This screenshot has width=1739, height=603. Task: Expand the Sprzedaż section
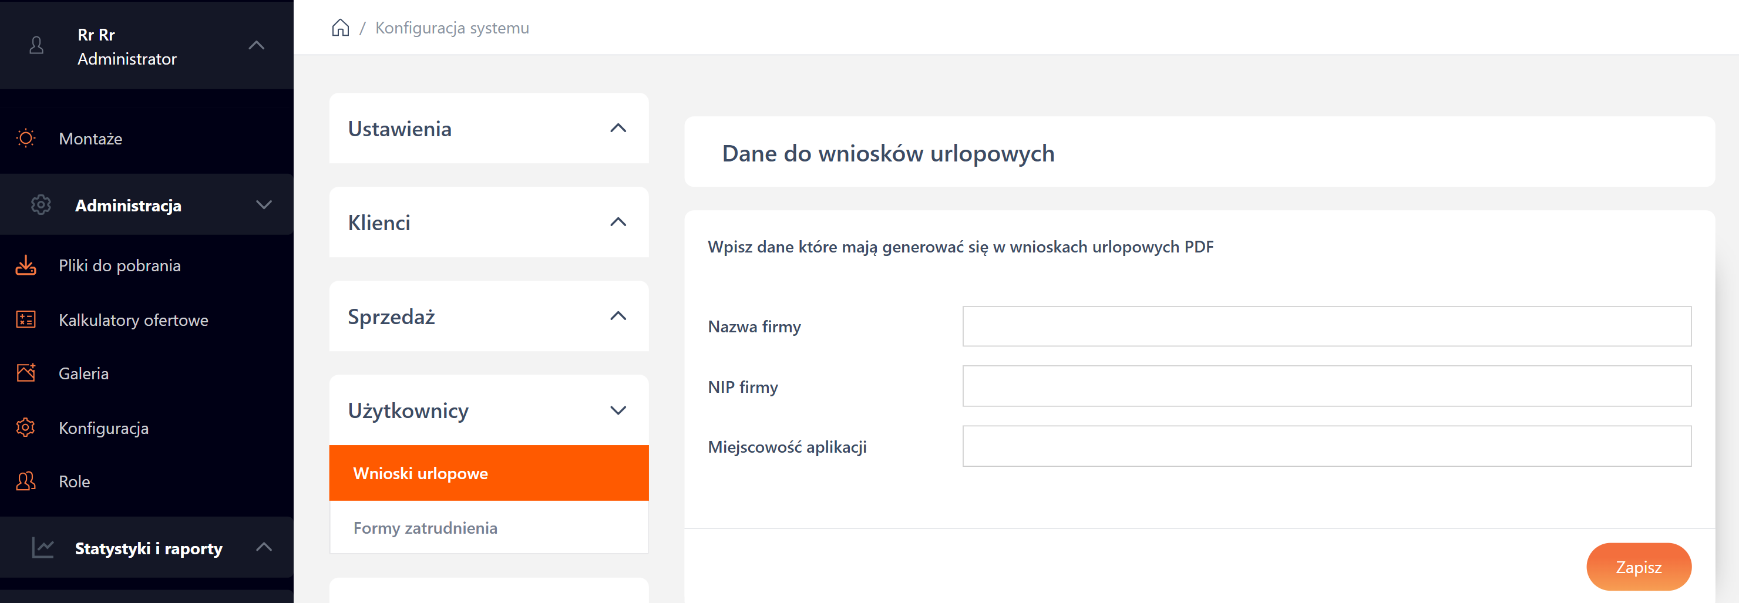coord(618,316)
